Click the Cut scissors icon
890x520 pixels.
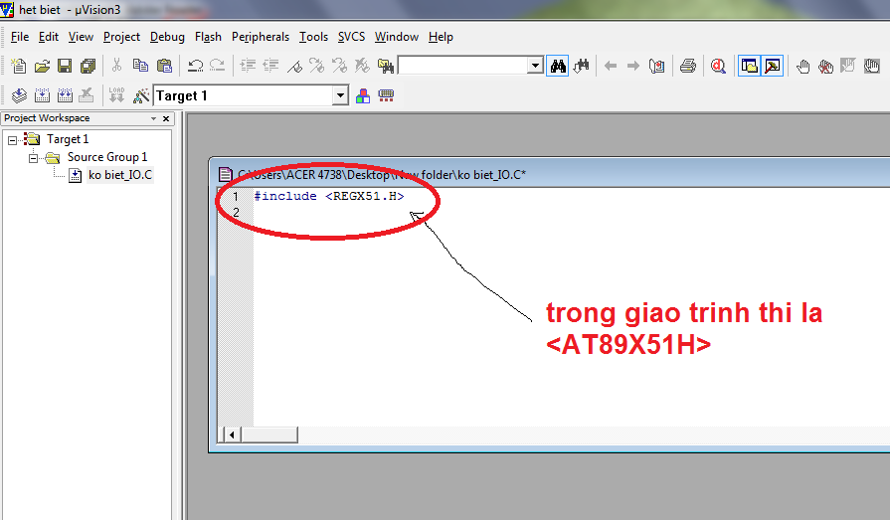(x=117, y=66)
